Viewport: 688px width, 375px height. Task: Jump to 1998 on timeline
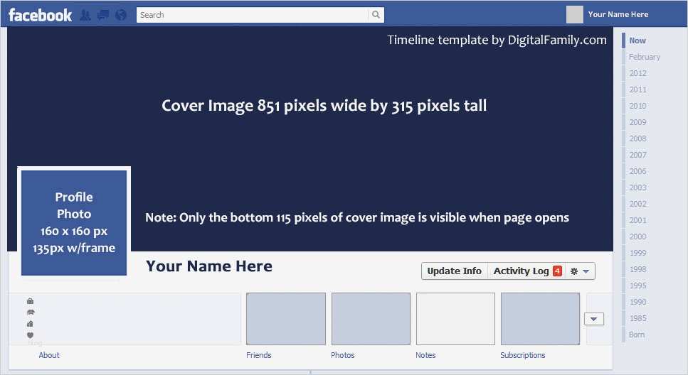[637, 269]
